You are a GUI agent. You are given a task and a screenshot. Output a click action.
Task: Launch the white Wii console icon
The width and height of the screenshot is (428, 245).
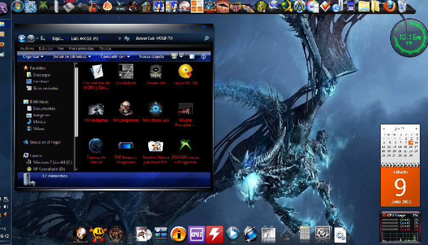tap(56, 6)
